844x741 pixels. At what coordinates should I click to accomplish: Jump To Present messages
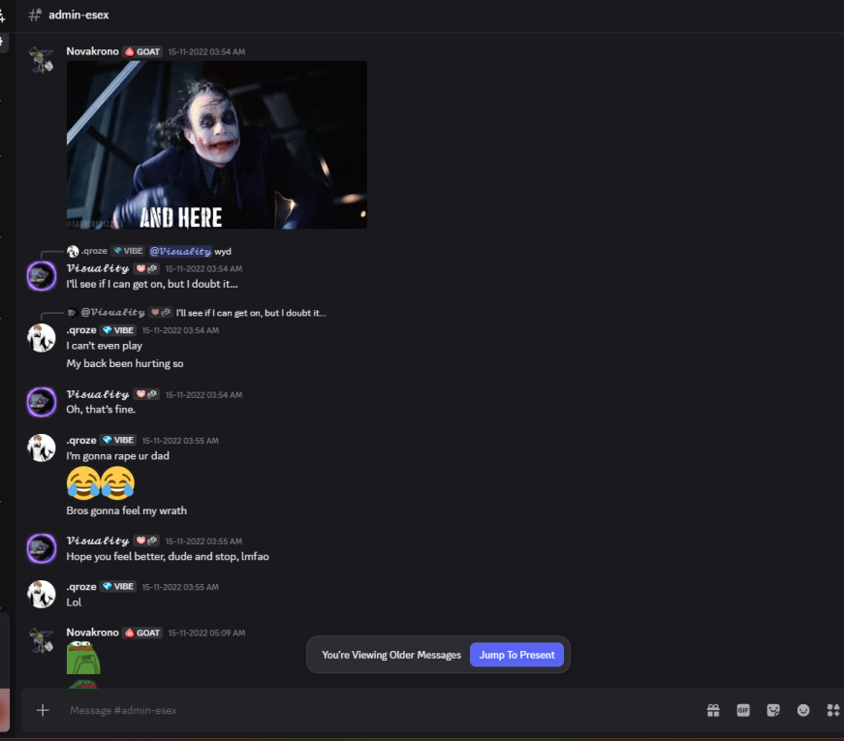click(516, 655)
